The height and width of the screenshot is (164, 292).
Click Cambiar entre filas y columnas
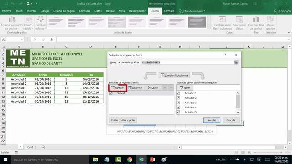coord(222,23)
